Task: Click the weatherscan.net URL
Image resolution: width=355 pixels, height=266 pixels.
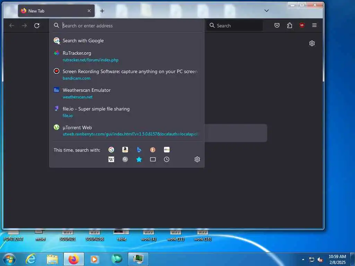Action: (77, 97)
